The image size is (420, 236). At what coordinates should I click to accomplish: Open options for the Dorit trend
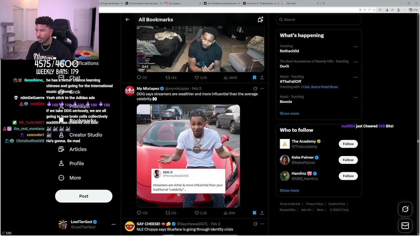click(355, 62)
